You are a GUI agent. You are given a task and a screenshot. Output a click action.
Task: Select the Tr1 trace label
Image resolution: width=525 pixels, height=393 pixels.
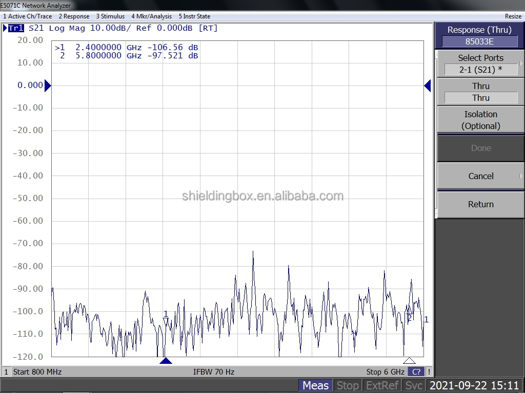click(15, 28)
